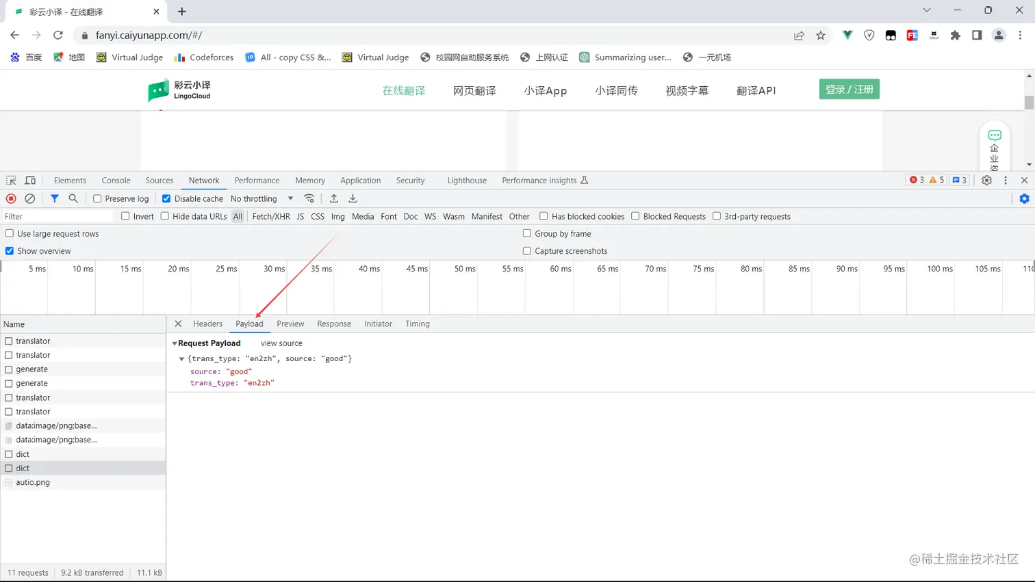Focus the Filter input field
1035x582 pixels.
point(58,216)
